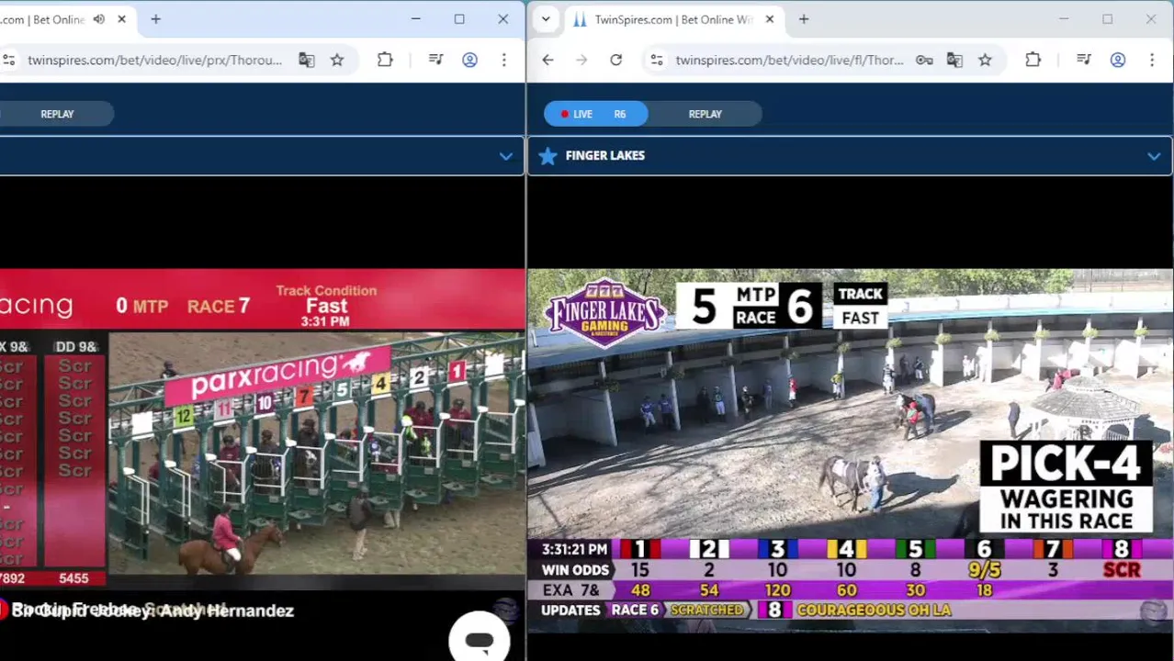Close the left window's browser tab
Screen dimensions: 1174x661
(121, 19)
